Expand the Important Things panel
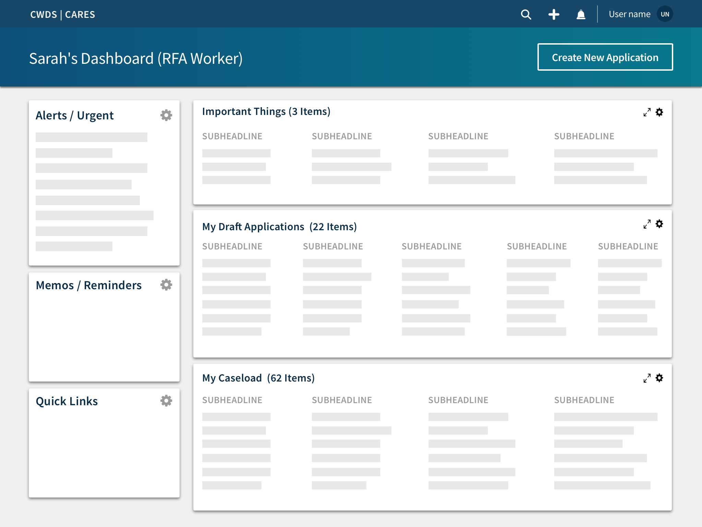 [647, 113]
